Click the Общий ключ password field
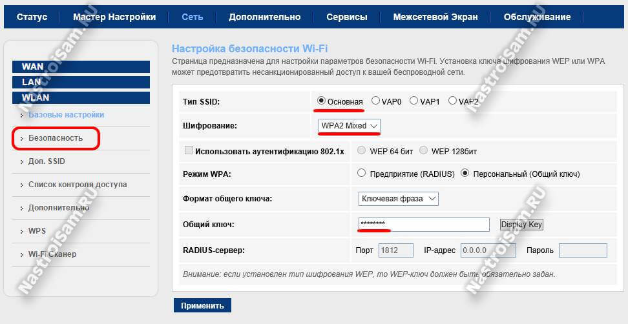 coord(424,225)
